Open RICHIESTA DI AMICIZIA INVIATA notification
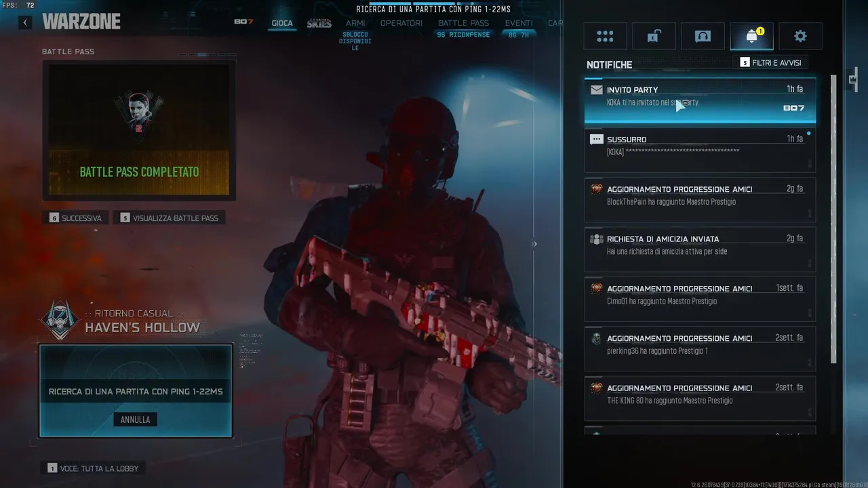This screenshot has height=488, width=868. click(x=701, y=249)
